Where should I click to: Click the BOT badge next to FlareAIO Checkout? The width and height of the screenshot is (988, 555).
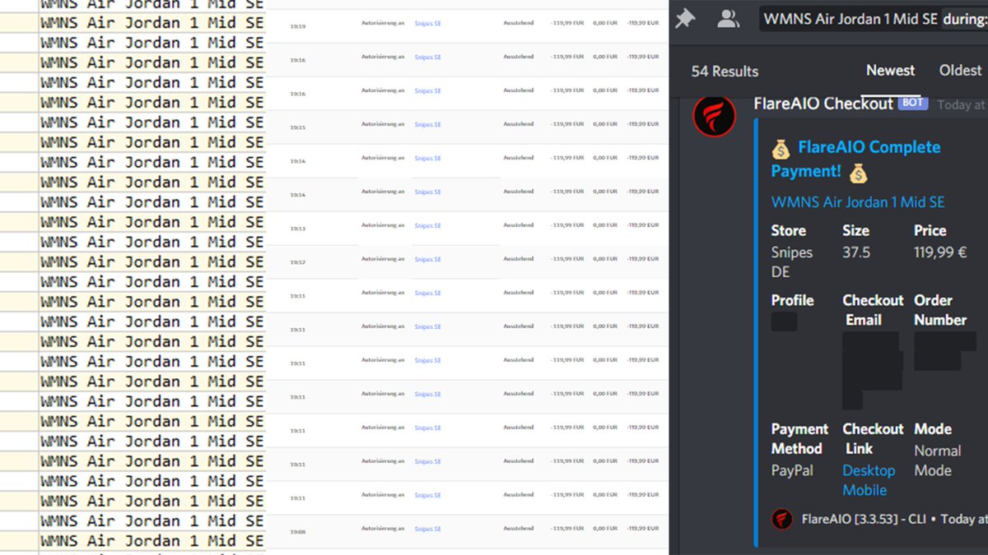[x=913, y=103]
